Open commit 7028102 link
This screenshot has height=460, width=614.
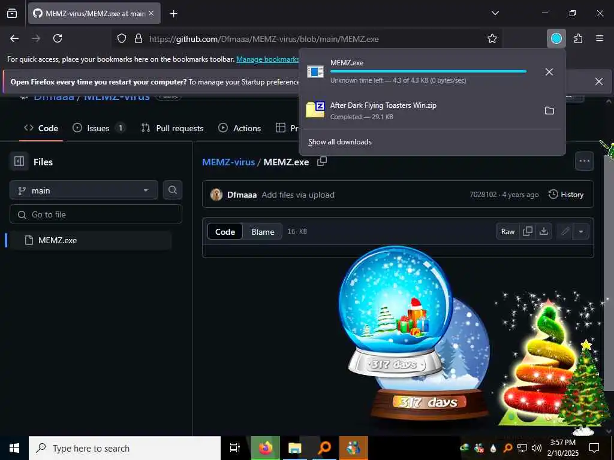pyautogui.click(x=483, y=195)
